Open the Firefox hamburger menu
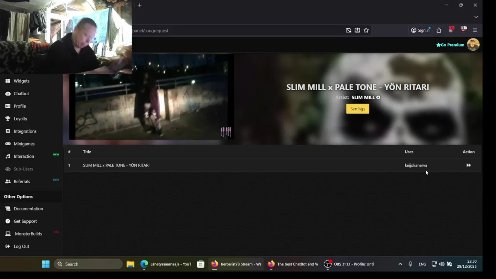The width and height of the screenshot is (496, 279). 475,30
